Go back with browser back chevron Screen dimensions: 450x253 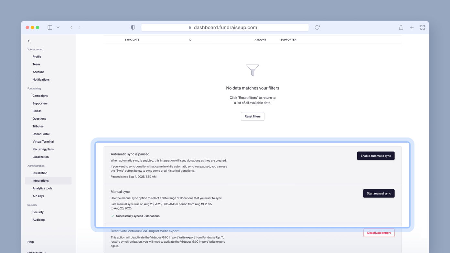click(71, 27)
